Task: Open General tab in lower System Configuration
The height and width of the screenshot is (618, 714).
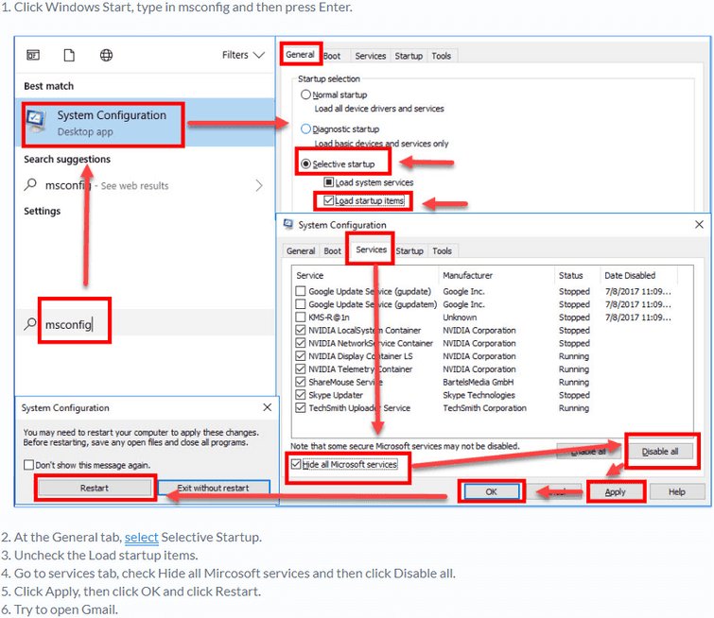Action: [x=301, y=250]
